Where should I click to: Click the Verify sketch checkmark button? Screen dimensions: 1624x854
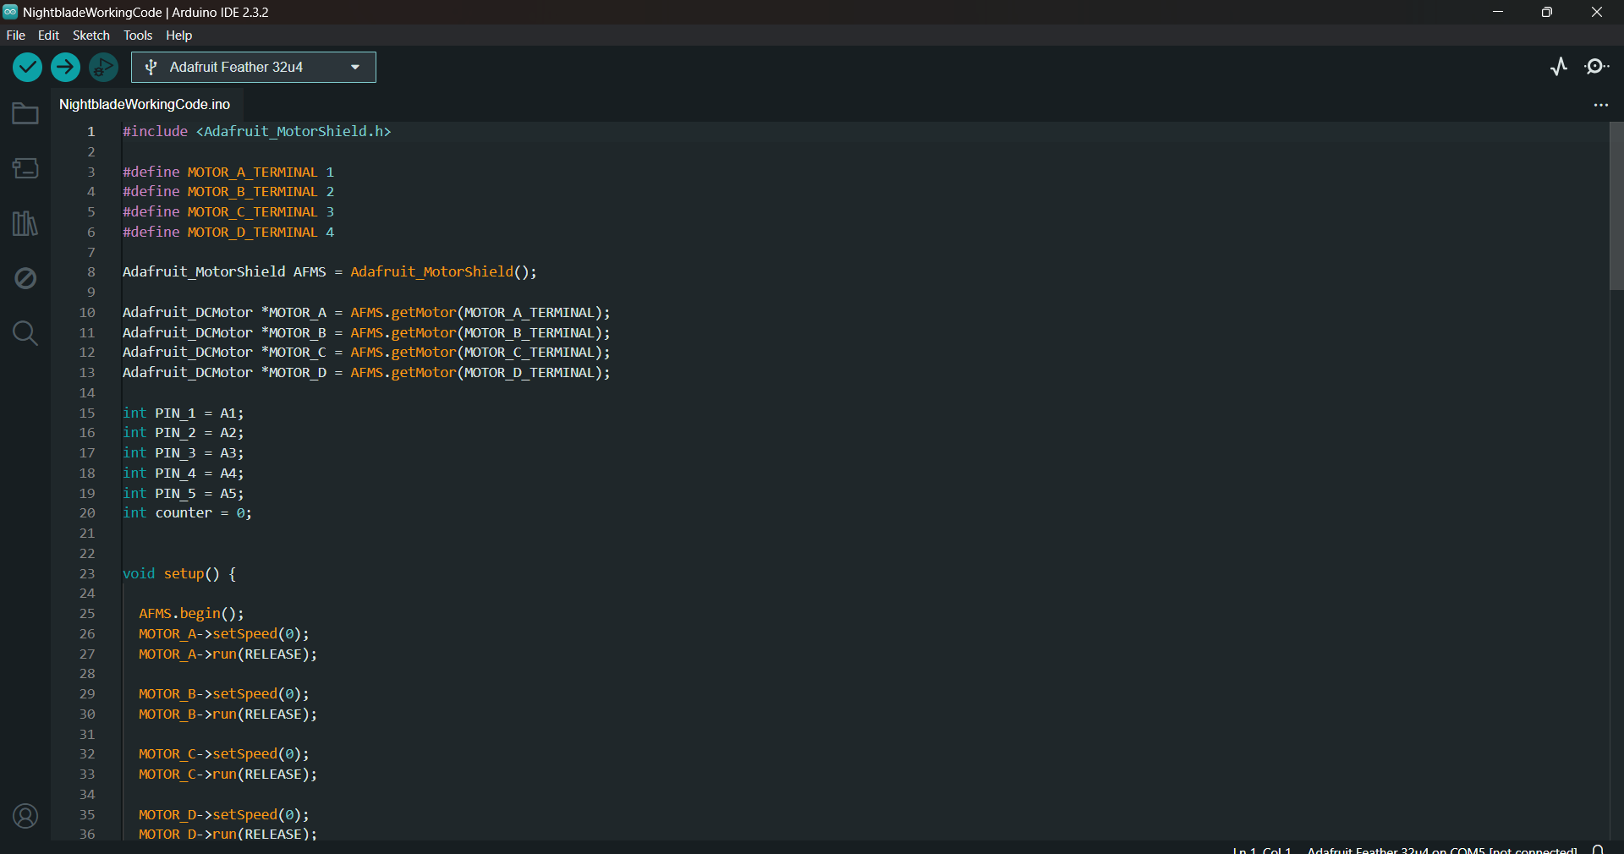coord(27,67)
